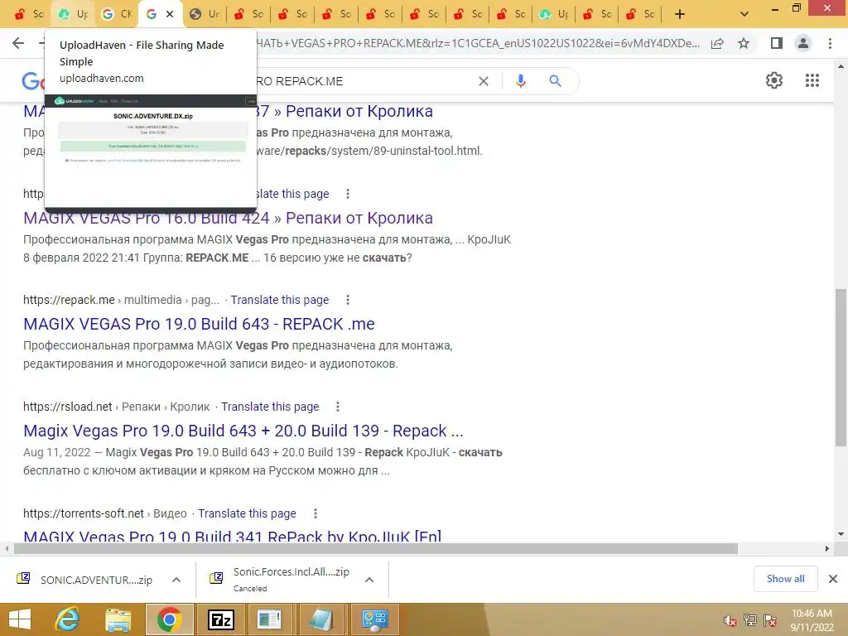Open the Control Panel taskbar icon
848x636 pixels.
pos(375,619)
